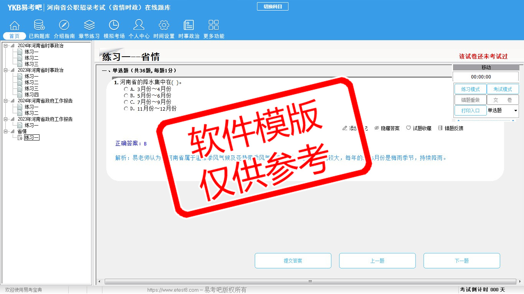The image size is (524, 294).
Task: Collapse the 2024年河南省时事政治 tree node
Action: pos(6,46)
